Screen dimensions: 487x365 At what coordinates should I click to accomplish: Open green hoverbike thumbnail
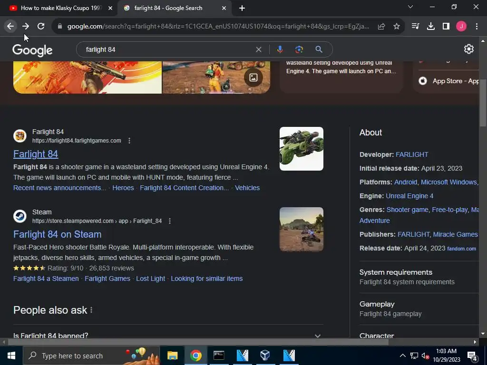coord(301,149)
